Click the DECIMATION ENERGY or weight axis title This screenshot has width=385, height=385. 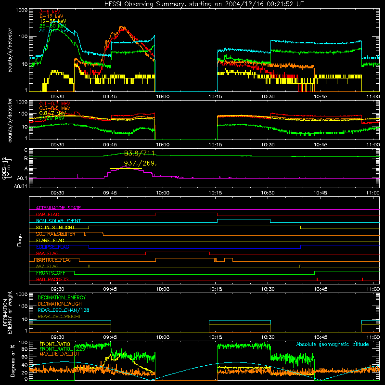pyautogui.click(x=7, y=312)
